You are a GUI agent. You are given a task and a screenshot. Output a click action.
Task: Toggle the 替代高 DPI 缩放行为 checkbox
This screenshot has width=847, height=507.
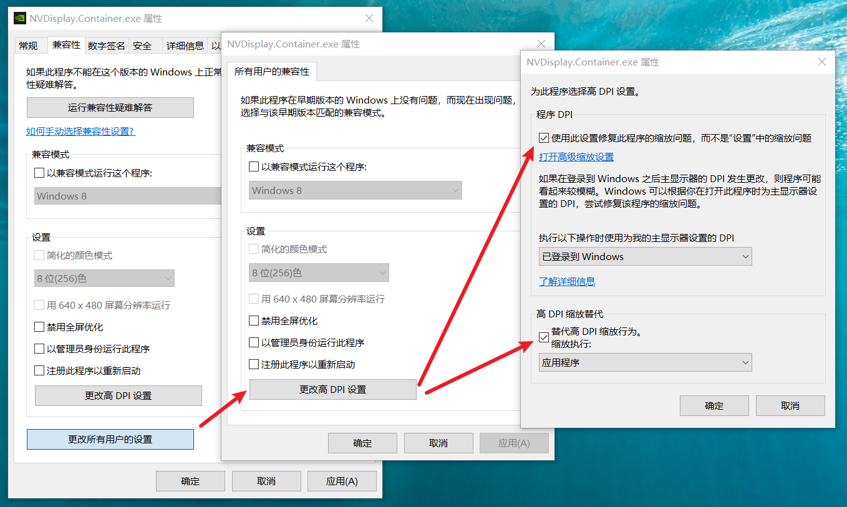tap(544, 337)
